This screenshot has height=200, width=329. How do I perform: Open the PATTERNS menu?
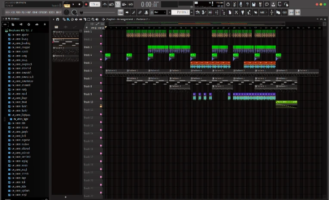26,12
